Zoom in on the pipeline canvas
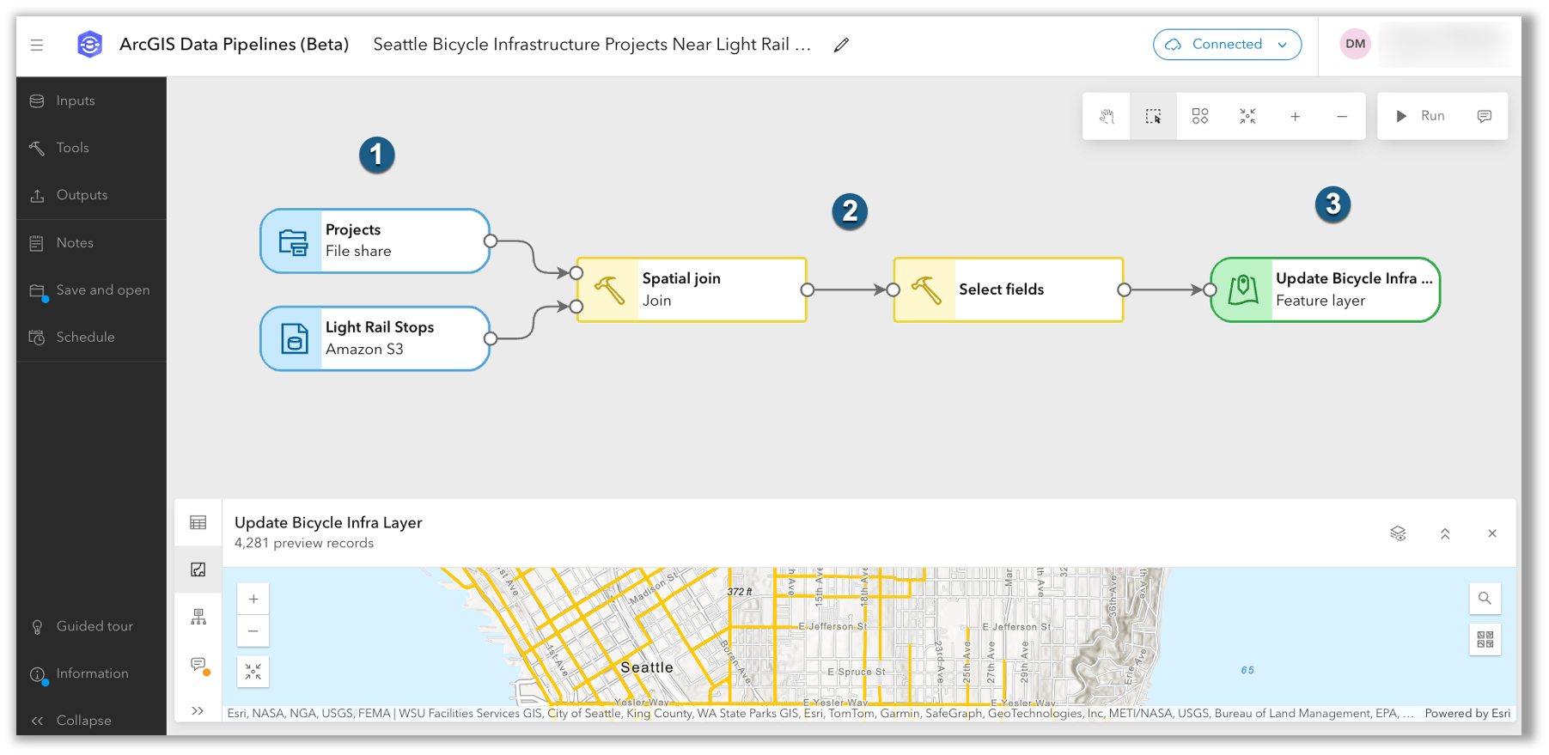The height and width of the screenshot is (755, 1549). click(1295, 117)
